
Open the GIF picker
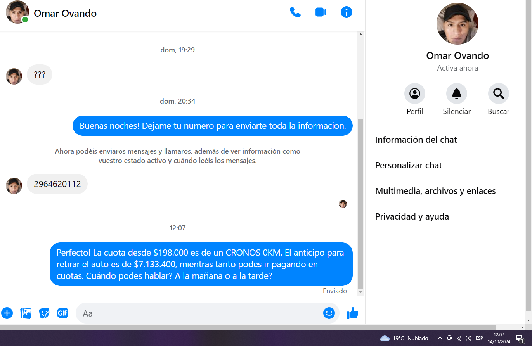coord(63,313)
